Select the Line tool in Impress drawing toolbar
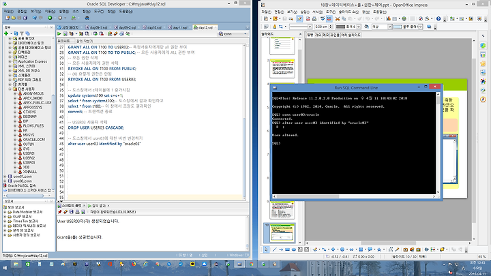 click(x=274, y=249)
